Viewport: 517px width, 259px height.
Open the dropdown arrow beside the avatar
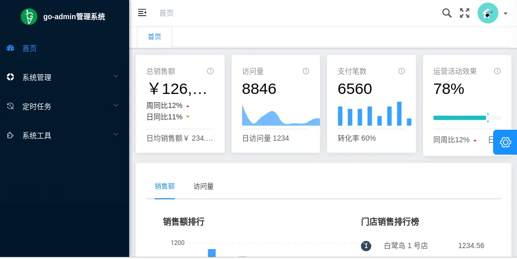pos(506,13)
